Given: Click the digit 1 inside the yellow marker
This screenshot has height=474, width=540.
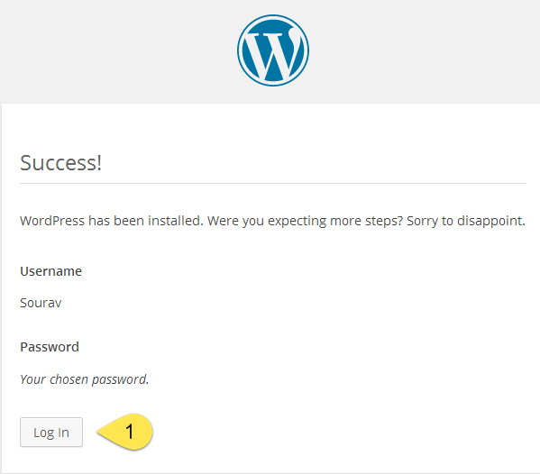Looking at the screenshot, I should click(130, 432).
